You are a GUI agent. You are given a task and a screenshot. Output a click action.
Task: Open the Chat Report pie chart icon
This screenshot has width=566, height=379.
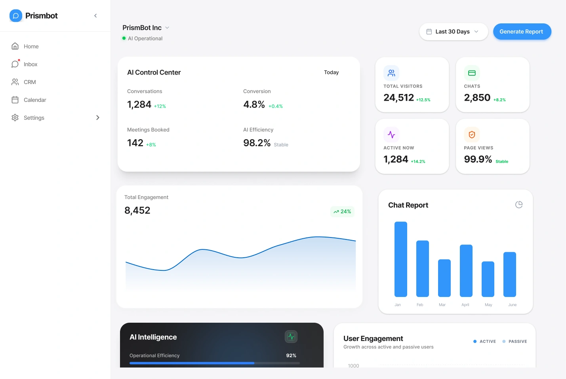coord(519,205)
